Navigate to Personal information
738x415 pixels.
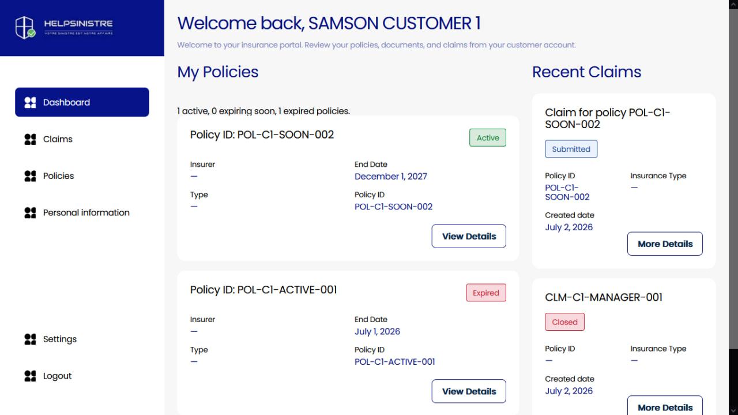click(82, 213)
